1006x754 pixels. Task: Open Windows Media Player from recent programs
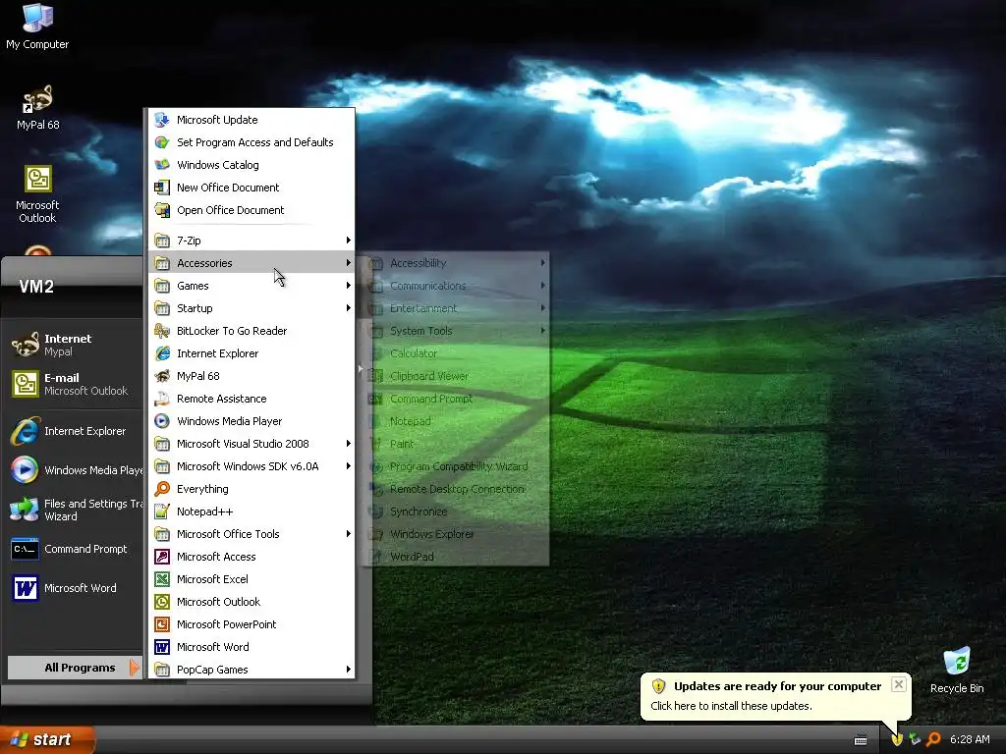[74, 470]
